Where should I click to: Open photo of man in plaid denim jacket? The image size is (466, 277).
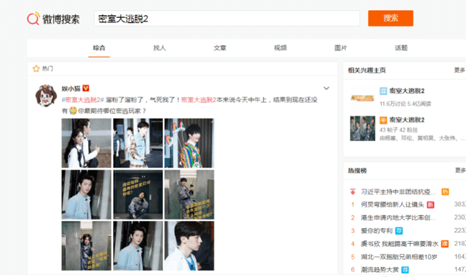[138, 143]
